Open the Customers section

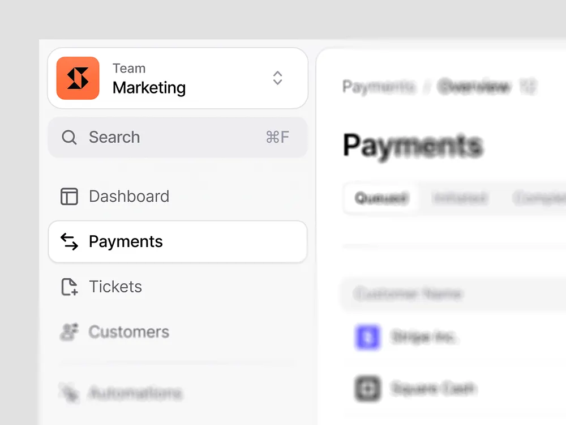click(x=178, y=331)
